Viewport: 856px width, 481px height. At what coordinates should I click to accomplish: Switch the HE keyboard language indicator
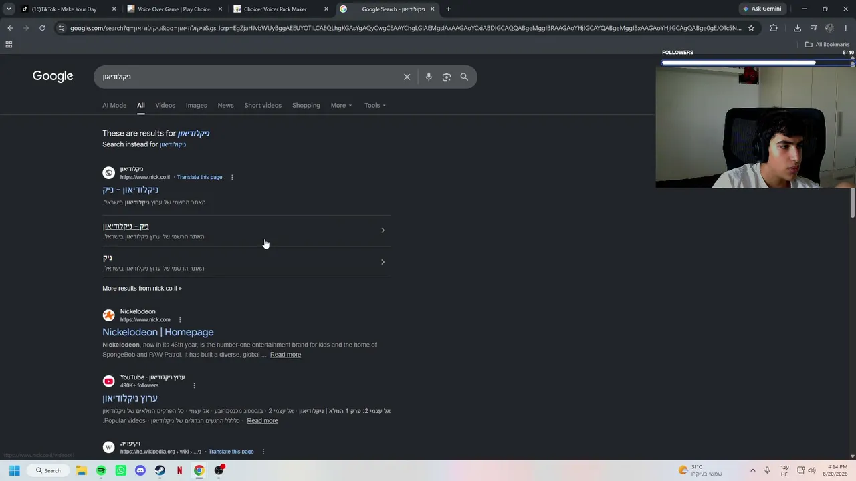coord(784,470)
